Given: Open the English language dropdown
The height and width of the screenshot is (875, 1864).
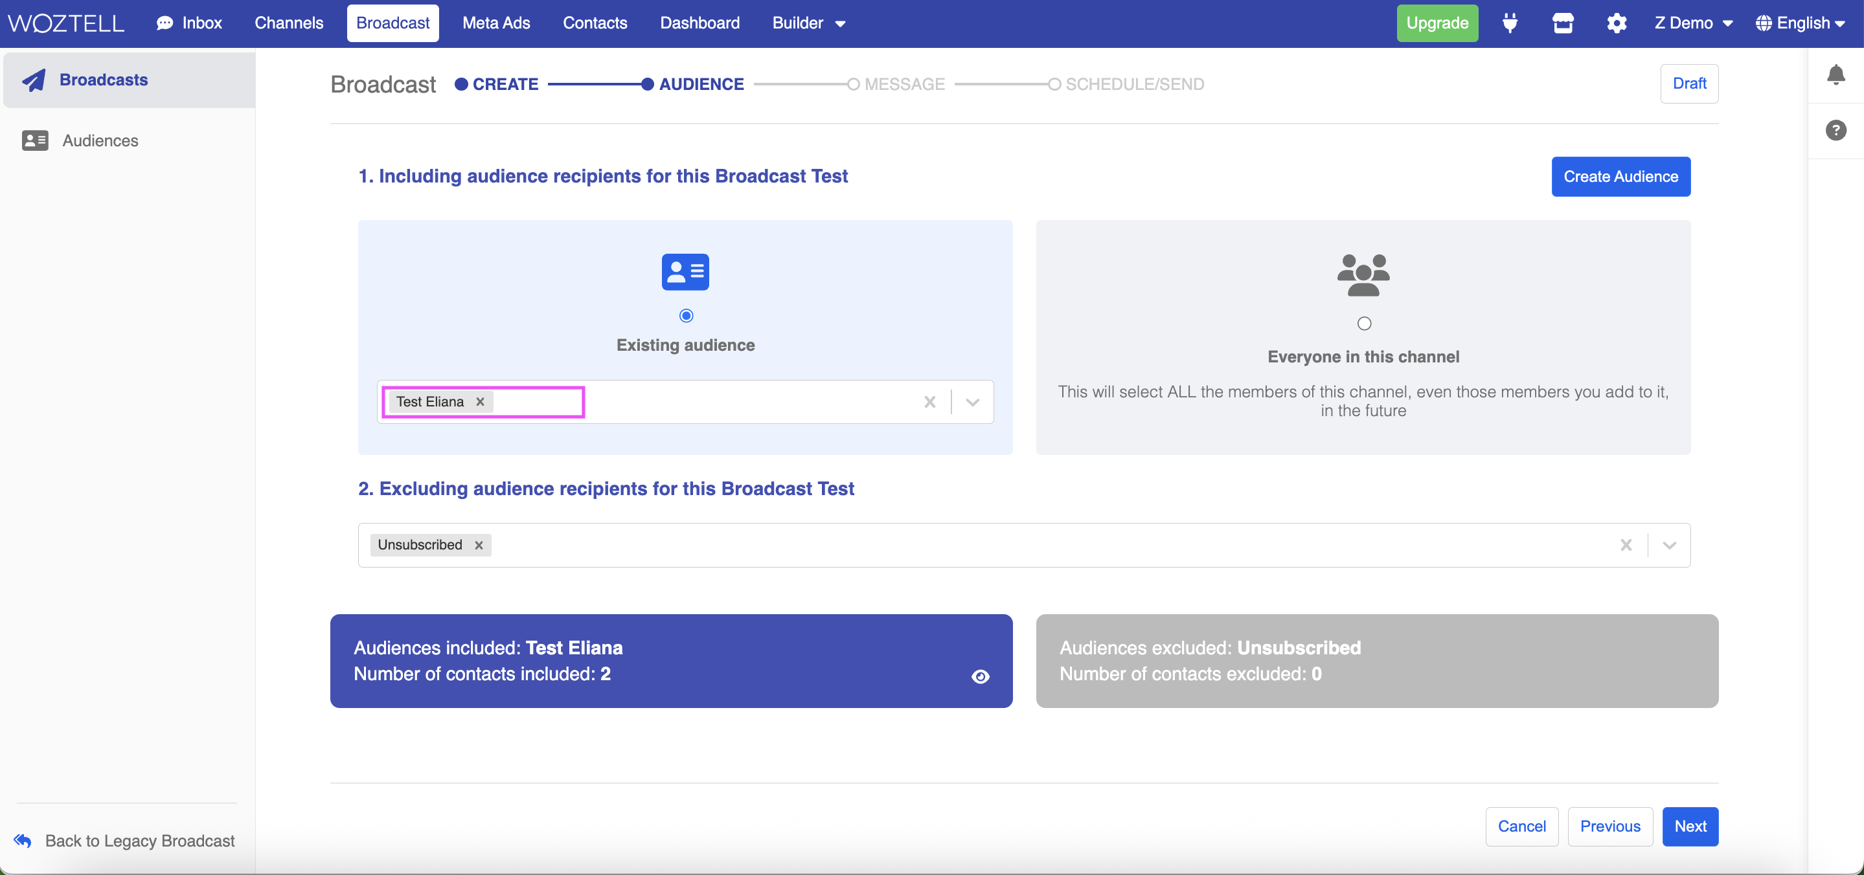Looking at the screenshot, I should (x=1801, y=23).
